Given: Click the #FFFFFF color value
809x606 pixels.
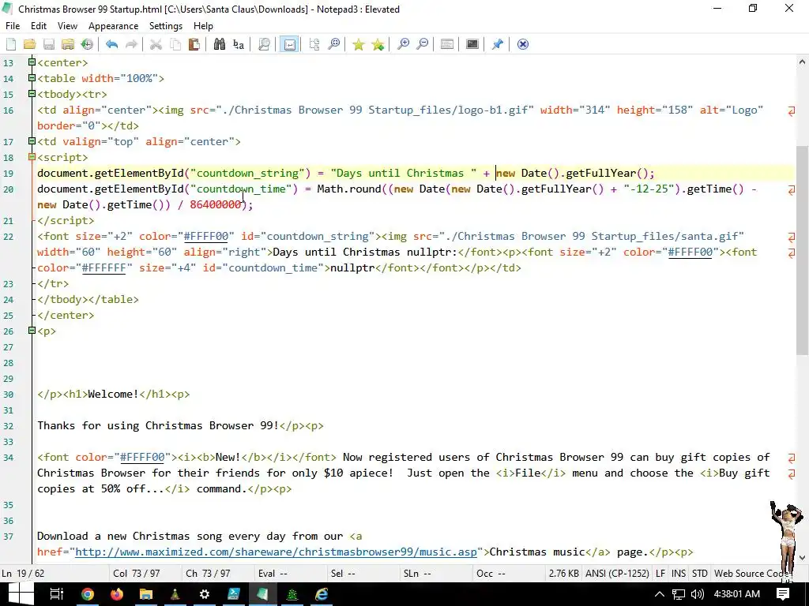Looking at the screenshot, I should click(x=103, y=268).
